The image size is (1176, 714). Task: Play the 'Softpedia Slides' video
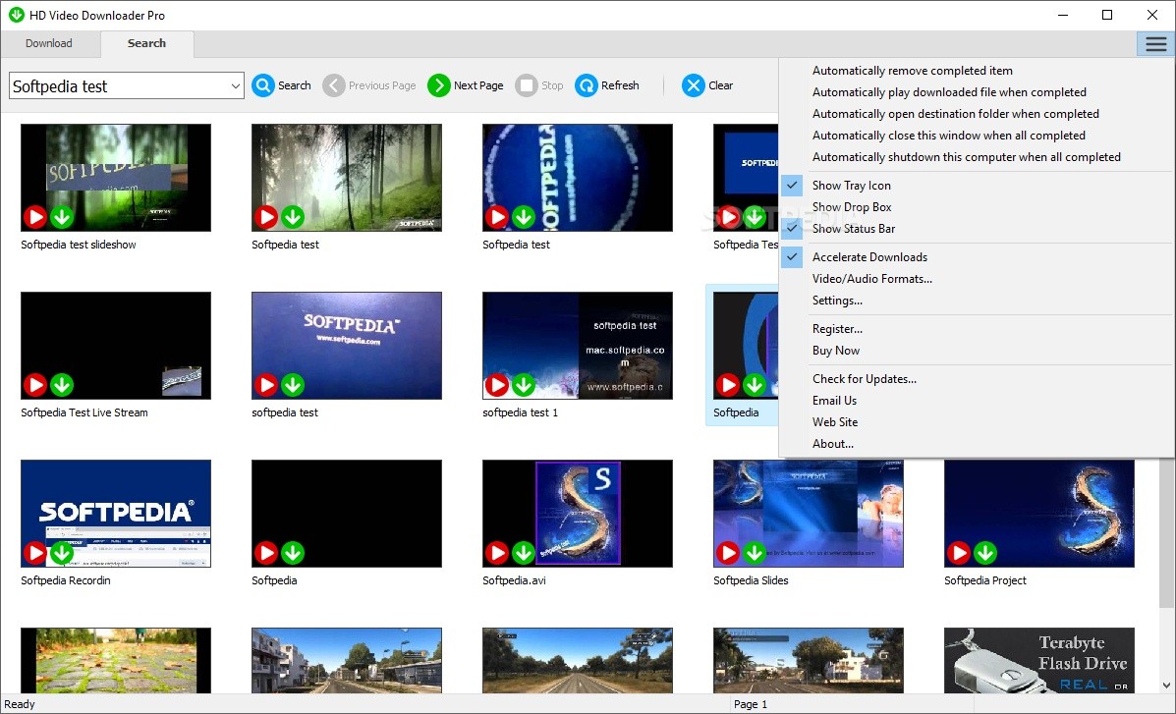pos(727,553)
